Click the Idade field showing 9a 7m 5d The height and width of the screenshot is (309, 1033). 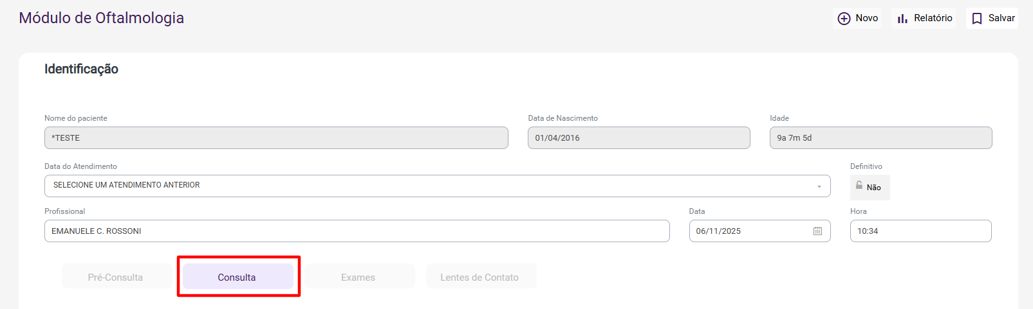(880, 138)
